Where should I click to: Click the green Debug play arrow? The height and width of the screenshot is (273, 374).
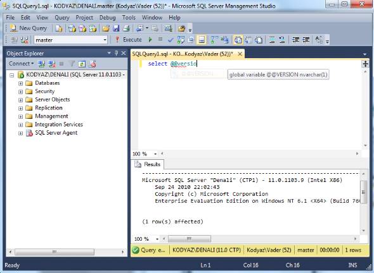150,40
